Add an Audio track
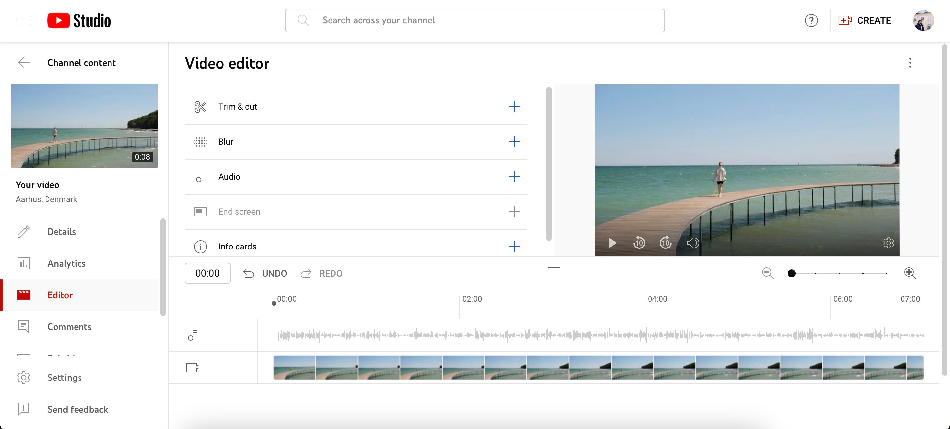 [514, 177]
